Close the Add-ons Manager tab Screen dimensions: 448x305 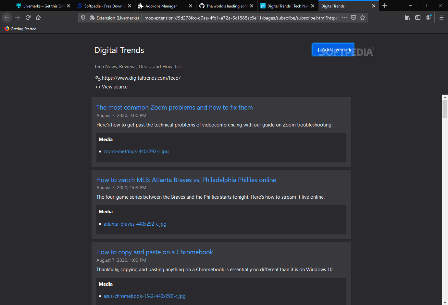(191, 6)
